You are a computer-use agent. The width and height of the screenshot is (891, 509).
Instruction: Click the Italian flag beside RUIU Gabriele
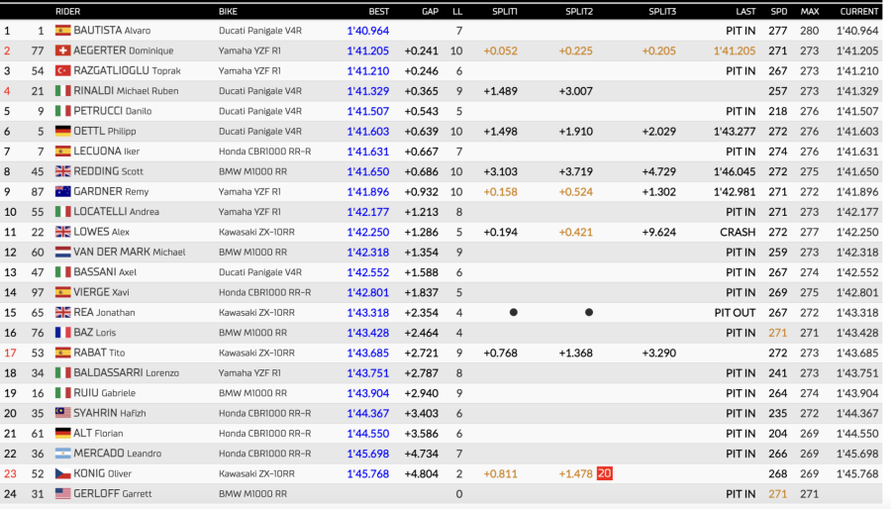[63, 393]
